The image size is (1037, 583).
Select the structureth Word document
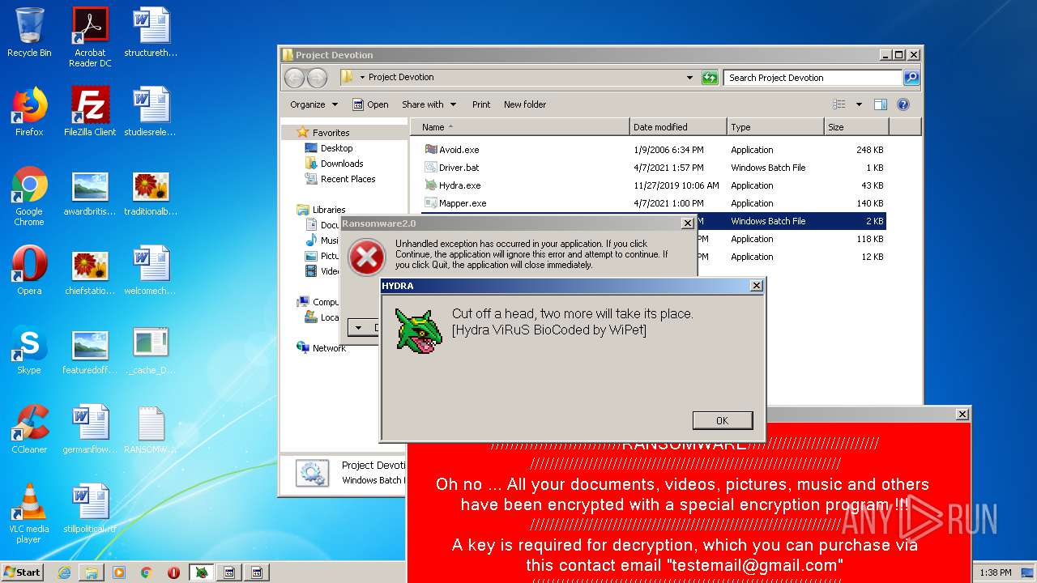tap(151, 32)
